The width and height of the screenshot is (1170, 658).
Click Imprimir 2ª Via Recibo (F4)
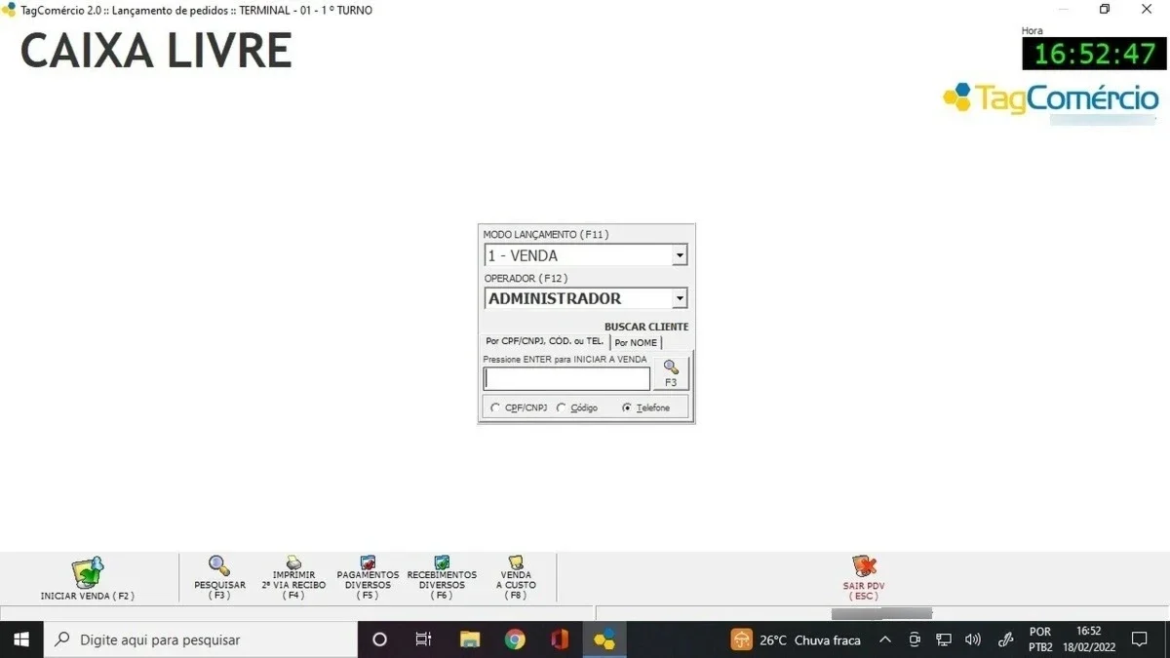pos(293,578)
